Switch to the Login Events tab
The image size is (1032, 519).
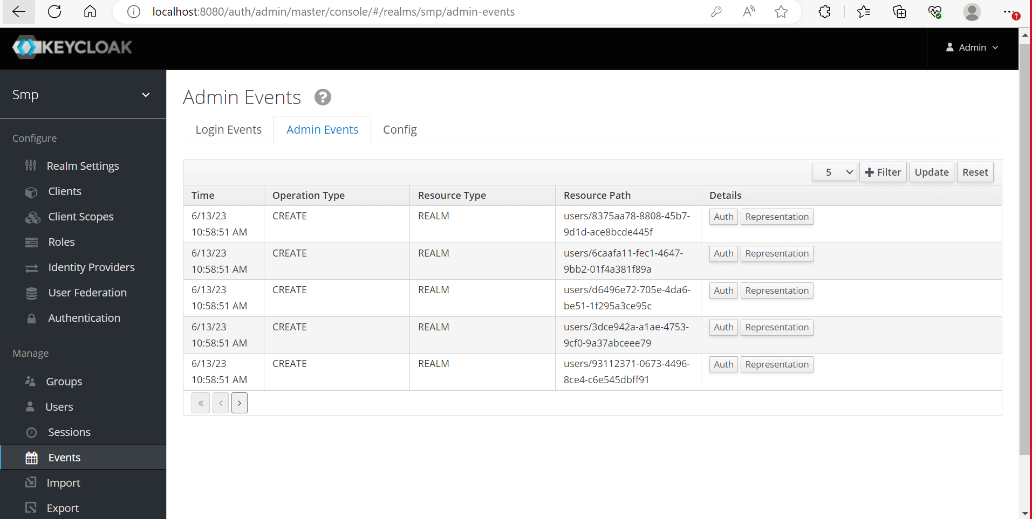(228, 129)
